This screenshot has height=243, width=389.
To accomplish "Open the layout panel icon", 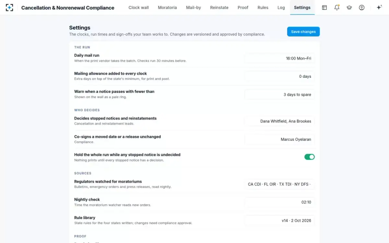I will (x=324, y=7).
